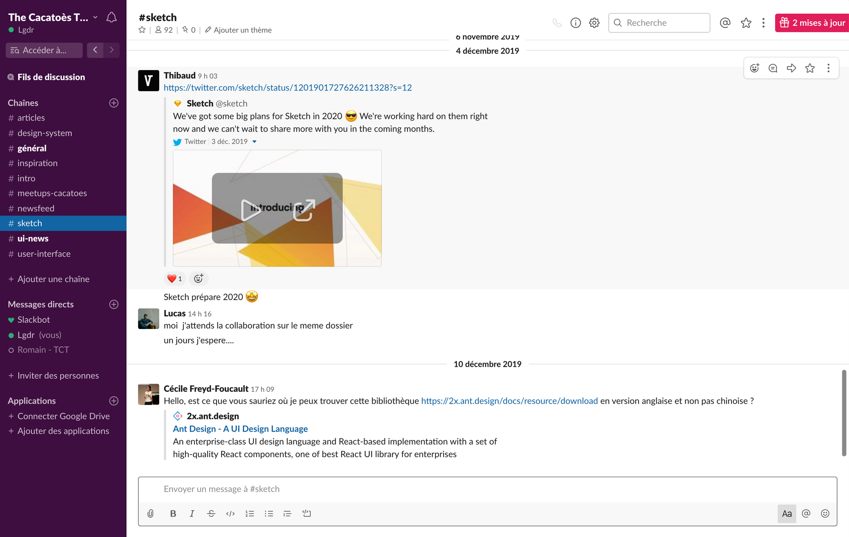The width and height of the screenshot is (849, 537).
Task: Open the Accéder à quick switcher
Action: (x=44, y=50)
